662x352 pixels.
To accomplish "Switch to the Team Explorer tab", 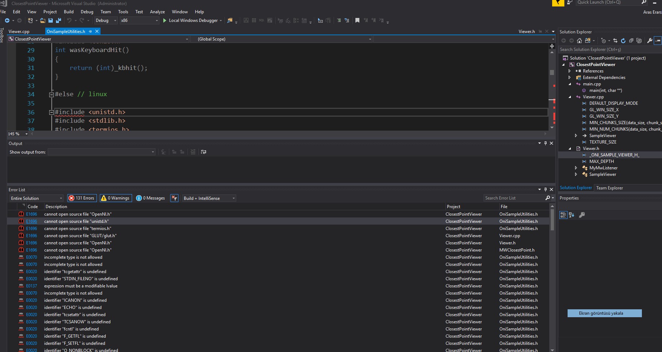I will (609, 188).
